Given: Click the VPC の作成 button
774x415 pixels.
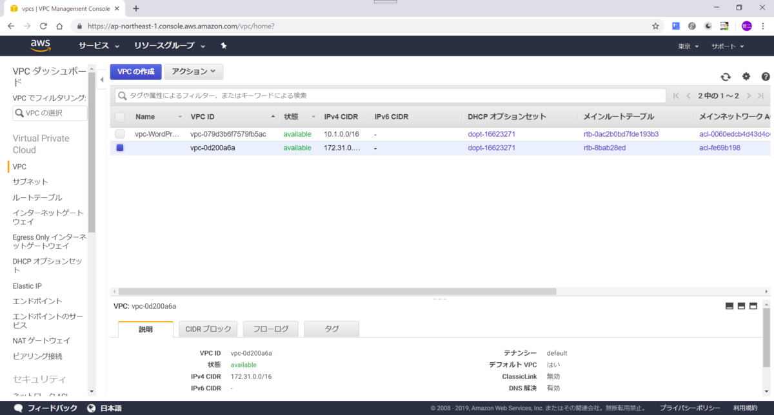Looking at the screenshot, I should click(135, 72).
